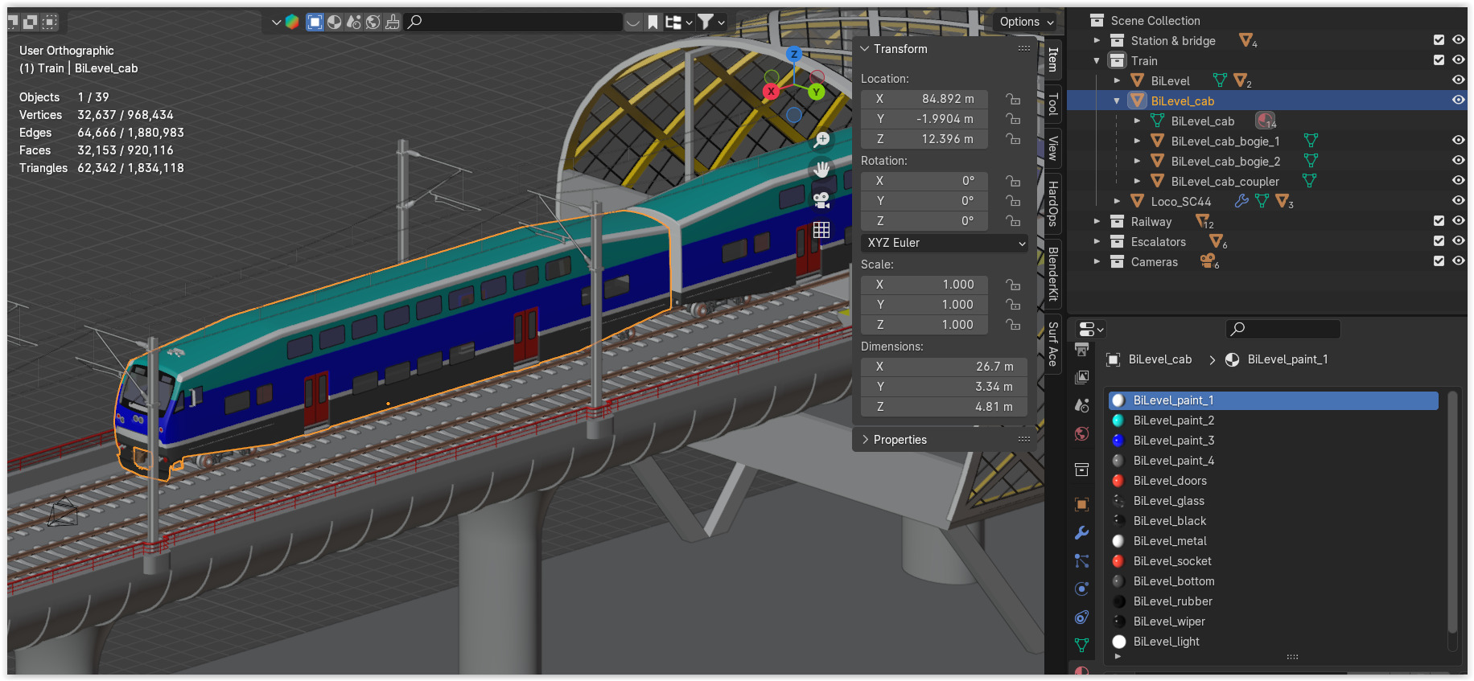Open the Object Data mesh properties tab

1082,645
